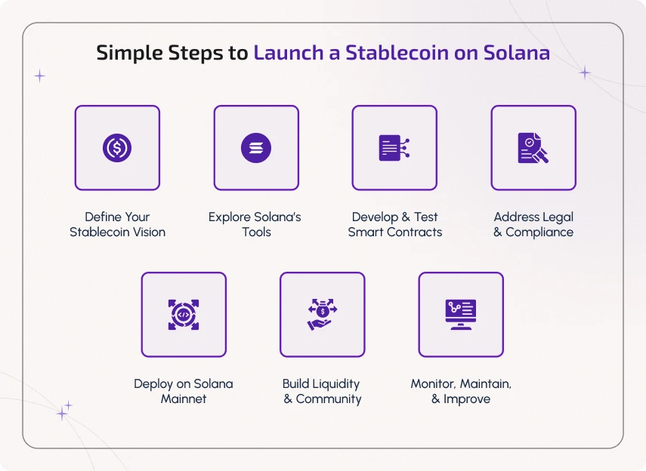The height and width of the screenshot is (471, 646).
Task: Select 'Develop & Test Smart Contracts' text
Action: point(394,224)
